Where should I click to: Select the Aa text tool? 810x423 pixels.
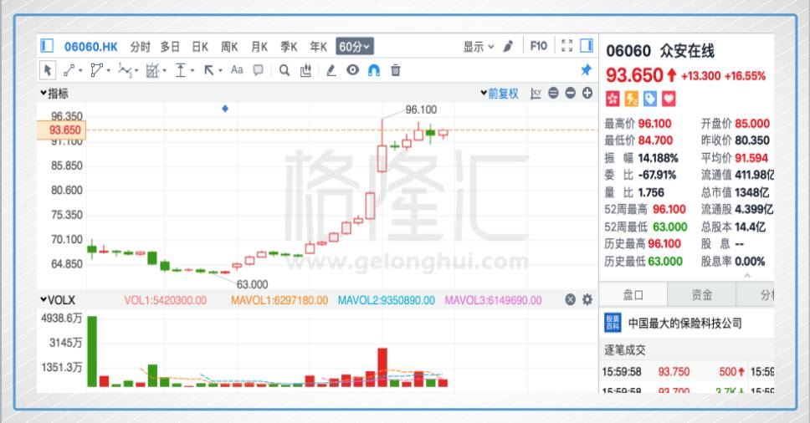(237, 69)
